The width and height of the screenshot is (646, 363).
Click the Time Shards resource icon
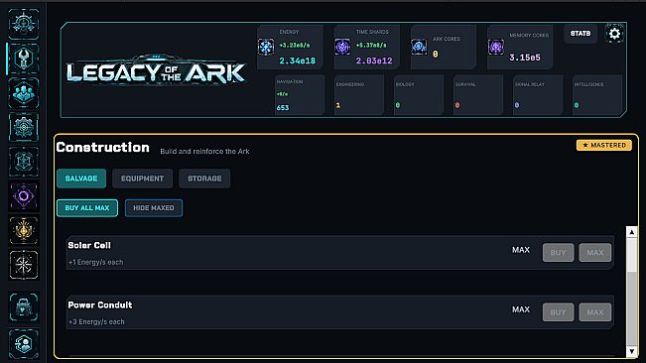click(x=342, y=47)
